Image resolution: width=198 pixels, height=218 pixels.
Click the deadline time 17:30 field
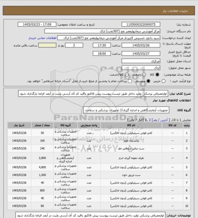[x=102, y=45]
